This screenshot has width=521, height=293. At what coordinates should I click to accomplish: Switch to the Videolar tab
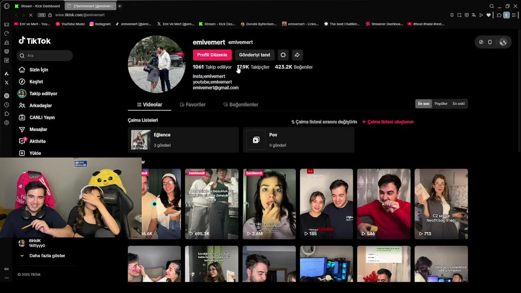click(149, 105)
